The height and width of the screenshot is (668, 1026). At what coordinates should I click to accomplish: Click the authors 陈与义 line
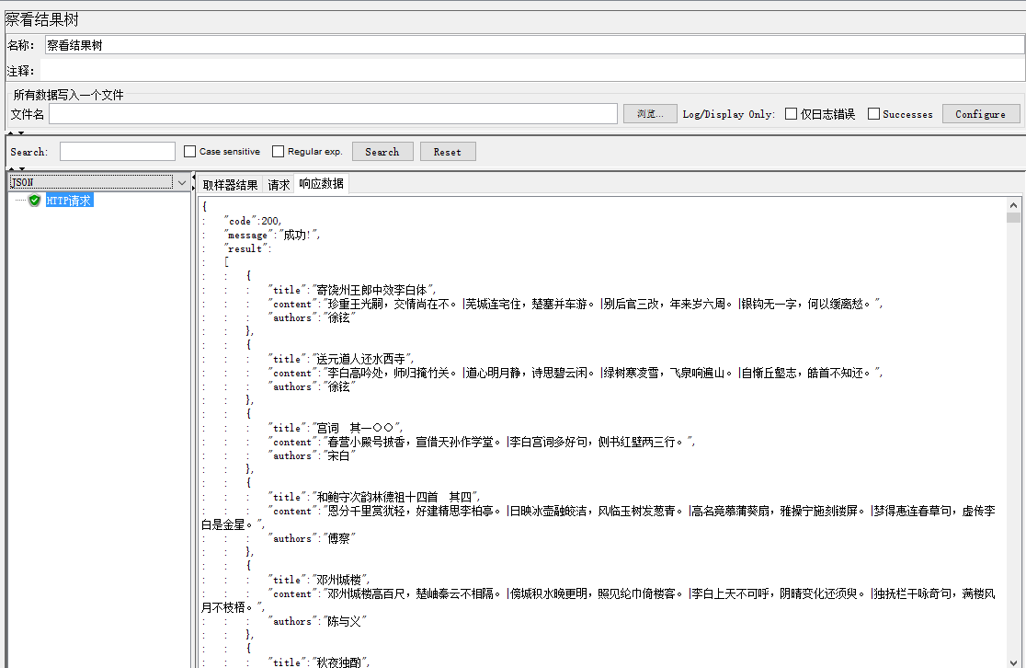(x=317, y=621)
